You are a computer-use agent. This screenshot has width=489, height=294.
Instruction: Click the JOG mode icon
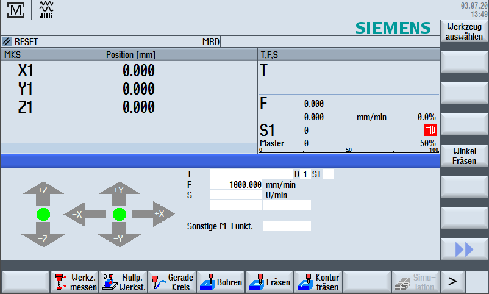(x=46, y=10)
